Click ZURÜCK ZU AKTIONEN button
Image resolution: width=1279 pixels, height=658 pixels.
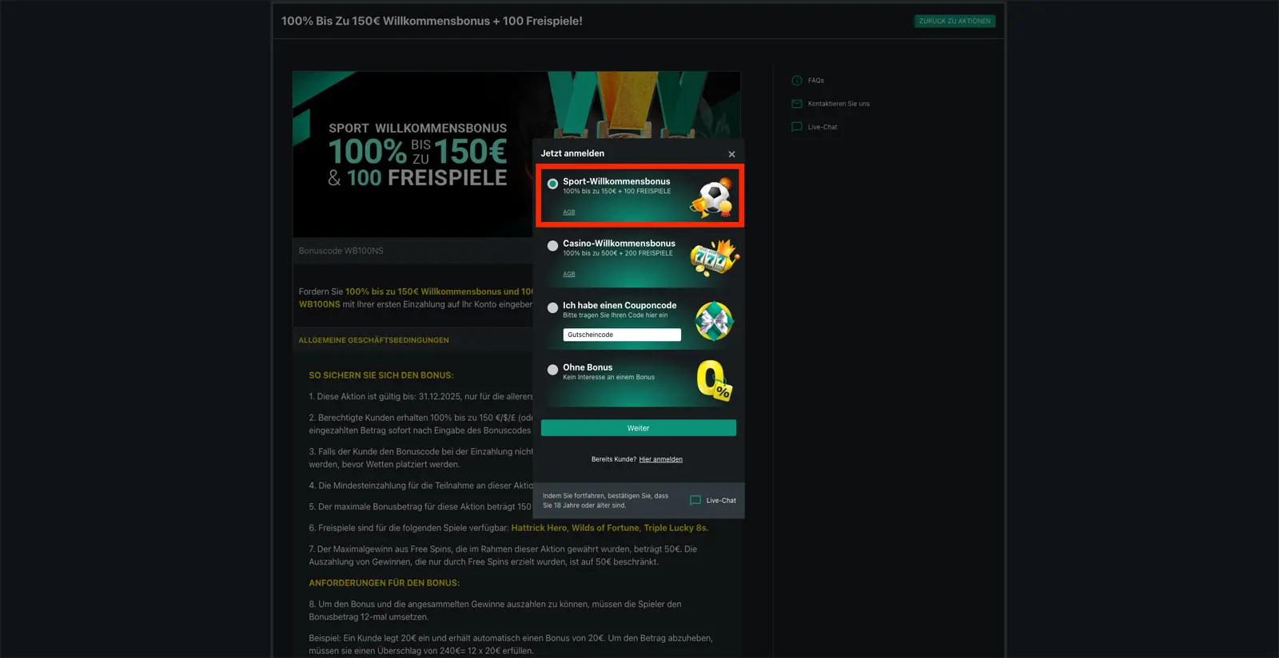coord(954,21)
